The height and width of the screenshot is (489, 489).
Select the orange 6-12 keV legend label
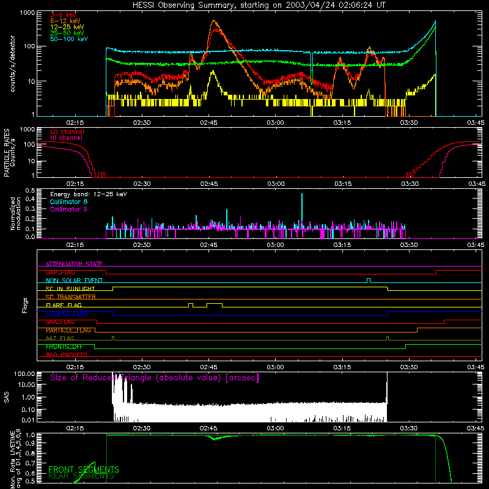pos(65,21)
